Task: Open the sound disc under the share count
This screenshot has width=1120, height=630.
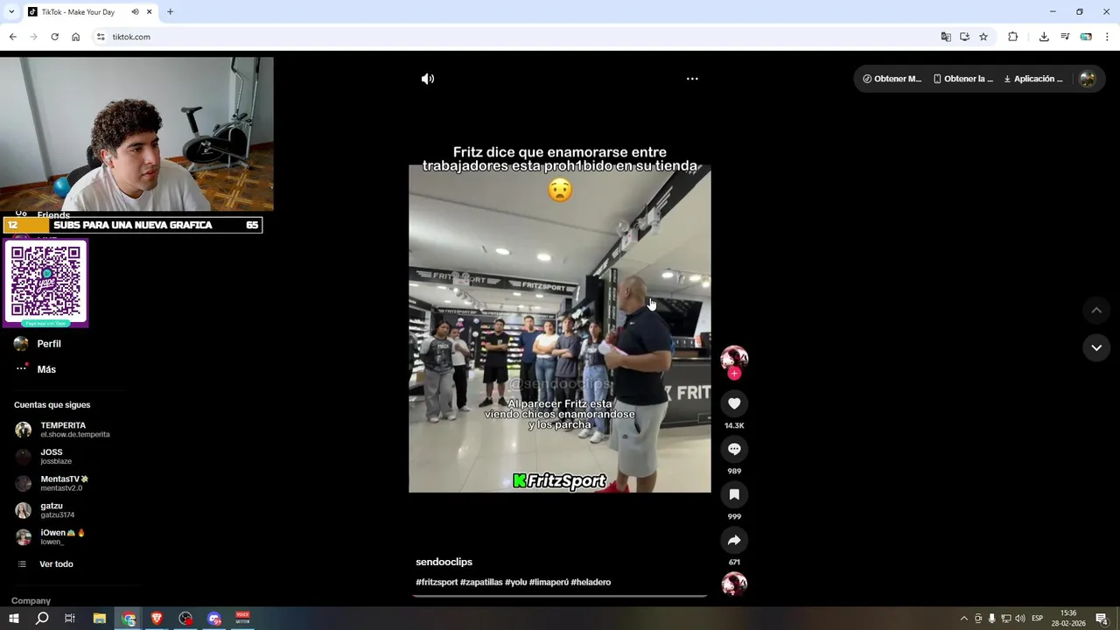Action: pos(734,584)
